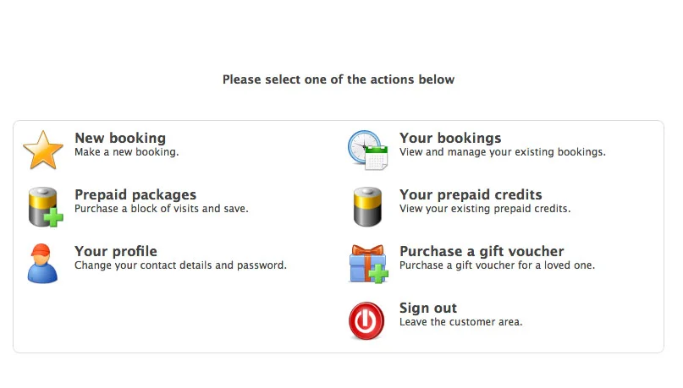Open Purchase a gift voucher heading
Screen dimensions: 683x388
(482, 251)
